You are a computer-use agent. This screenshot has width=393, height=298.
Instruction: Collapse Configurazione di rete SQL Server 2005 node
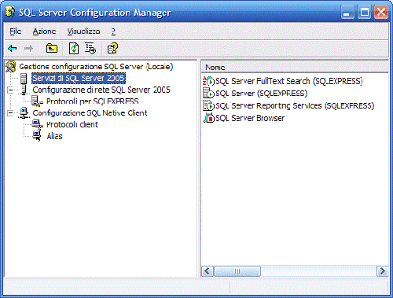coord(10,90)
